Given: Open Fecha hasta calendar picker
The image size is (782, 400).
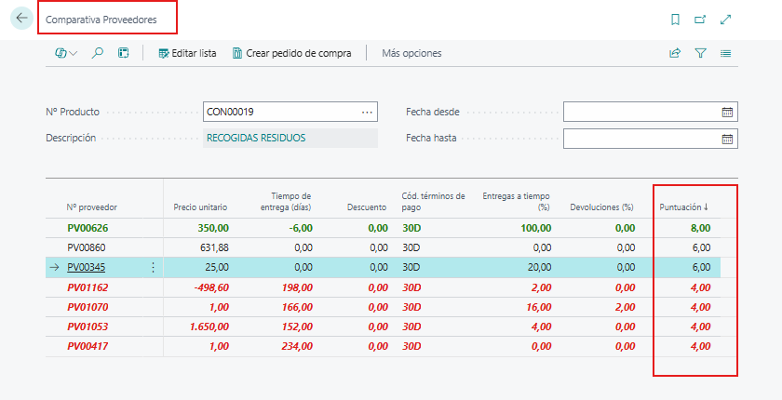Looking at the screenshot, I should coord(727,139).
